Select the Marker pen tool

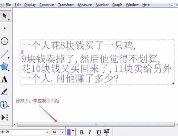(x=4, y=92)
